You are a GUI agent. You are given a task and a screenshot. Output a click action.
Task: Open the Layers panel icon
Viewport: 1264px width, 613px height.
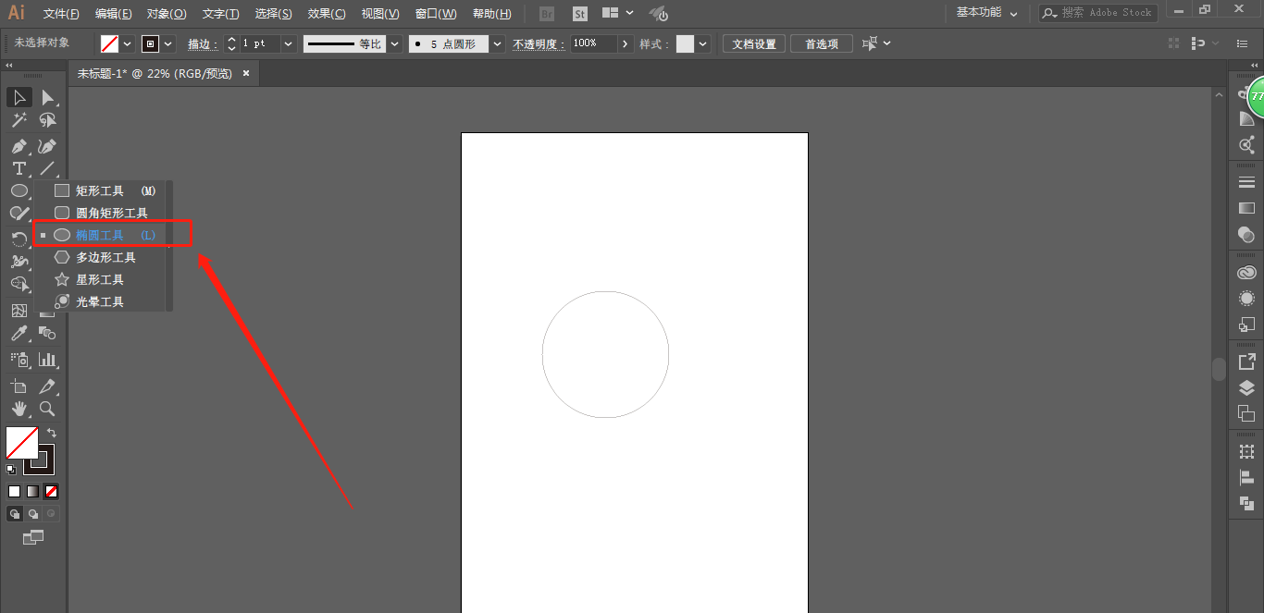tap(1246, 387)
